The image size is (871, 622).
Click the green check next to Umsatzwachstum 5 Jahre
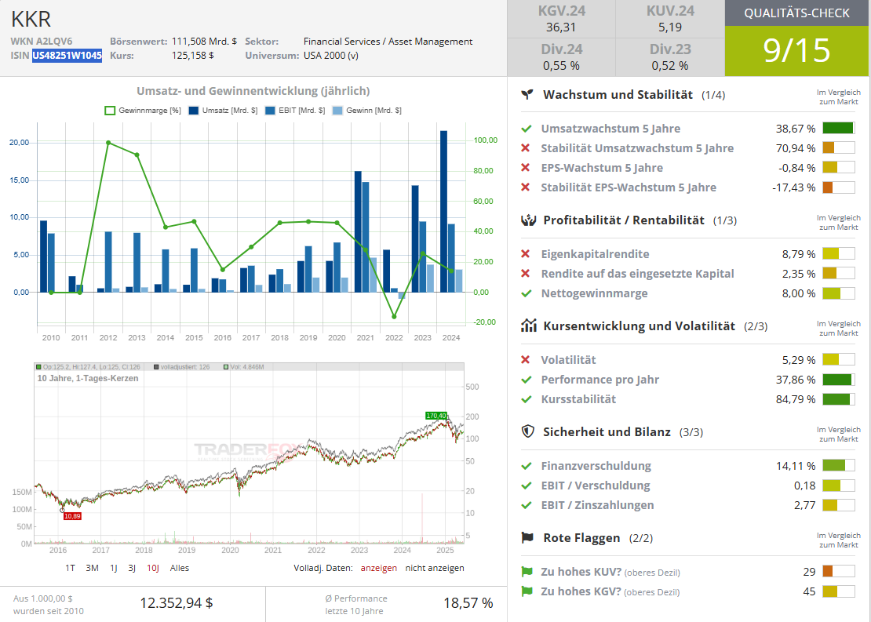coord(526,129)
